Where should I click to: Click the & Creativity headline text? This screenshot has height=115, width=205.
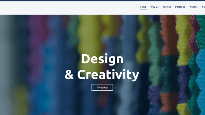pos(102,74)
